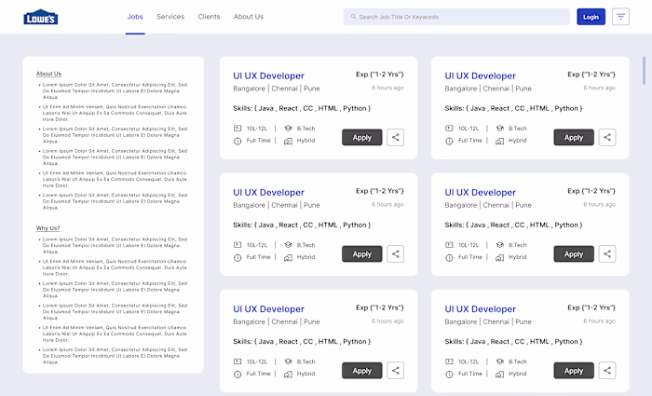
Task: Share the middle-left UI UX Developer job card
Action: pos(396,253)
